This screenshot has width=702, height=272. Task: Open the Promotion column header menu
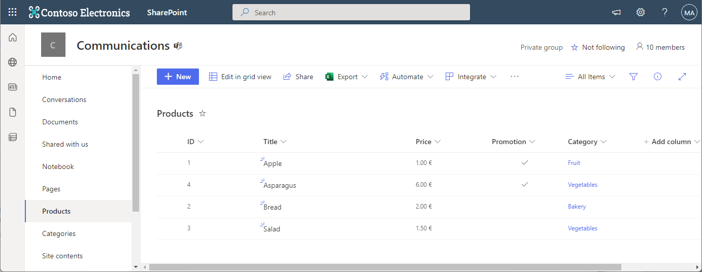tap(513, 142)
